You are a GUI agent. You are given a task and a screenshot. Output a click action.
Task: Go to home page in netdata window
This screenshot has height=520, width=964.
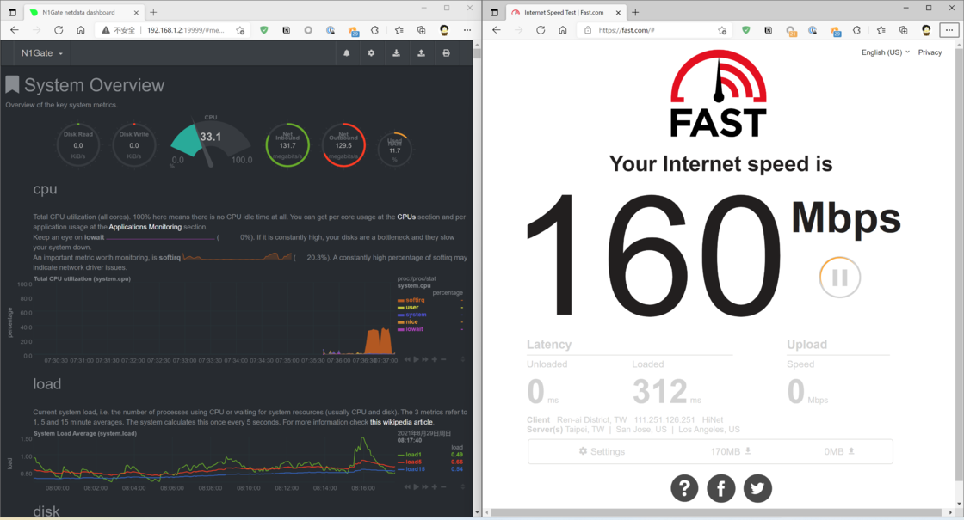[81, 30]
